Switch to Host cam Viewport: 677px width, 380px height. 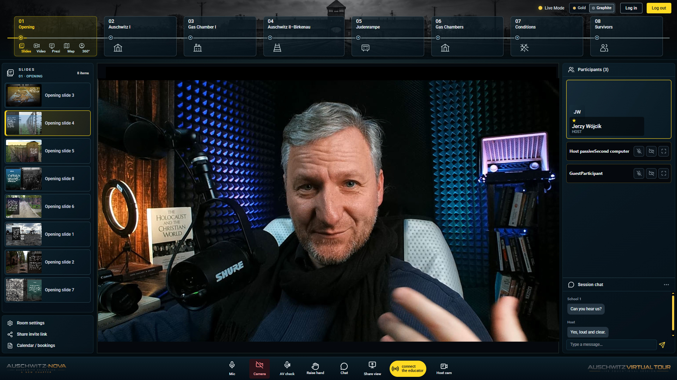coord(444,368)
